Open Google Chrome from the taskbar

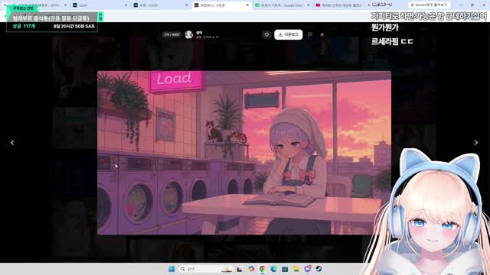262,269
